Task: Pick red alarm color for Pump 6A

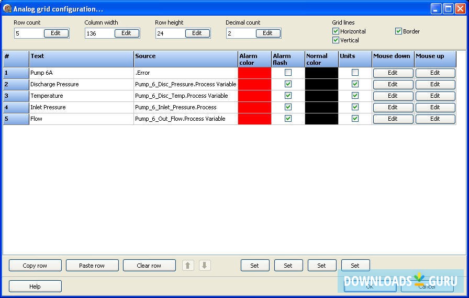Action: (x=254, y=73)
